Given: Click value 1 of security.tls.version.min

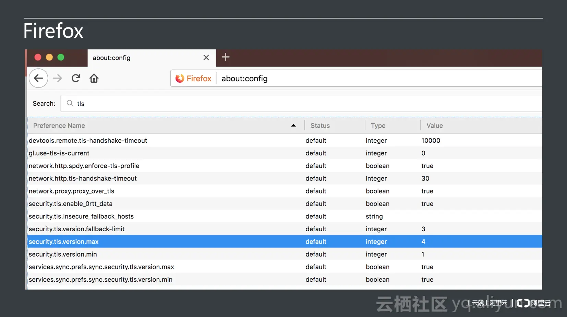Looking at the screenshot, I should click(x=423, y=254).
